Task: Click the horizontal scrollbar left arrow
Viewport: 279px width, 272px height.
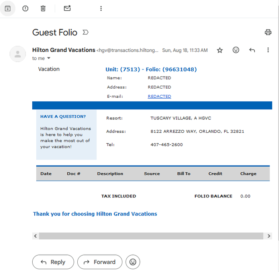Action: pyautogui.click(x=35, y=236)
